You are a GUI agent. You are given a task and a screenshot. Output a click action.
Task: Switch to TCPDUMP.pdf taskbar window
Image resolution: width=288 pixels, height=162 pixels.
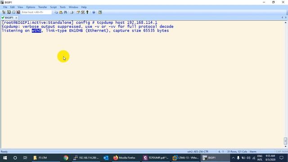pyautogui.click(x=156, y=158)
